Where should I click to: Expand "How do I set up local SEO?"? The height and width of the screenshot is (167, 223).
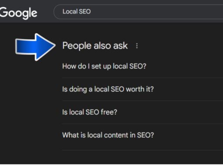pos(143,66)
